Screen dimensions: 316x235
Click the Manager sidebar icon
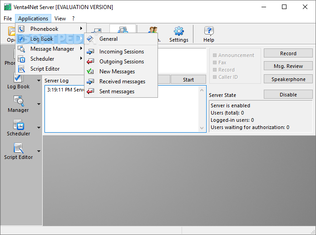(x=19, y=101)
